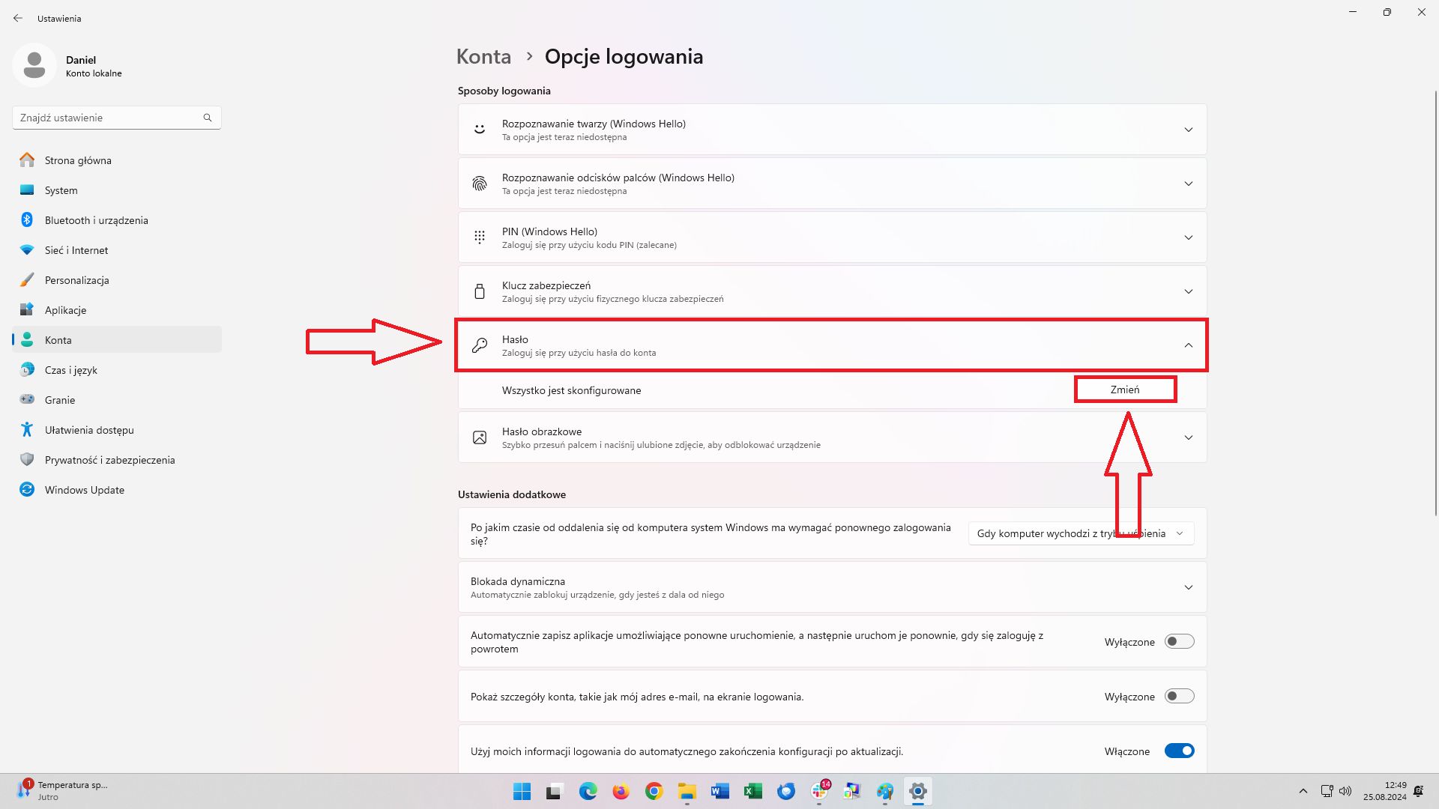Click the back arrow in Ustawienia
This screenshot has width=1439, height=809.
[18, 18]
